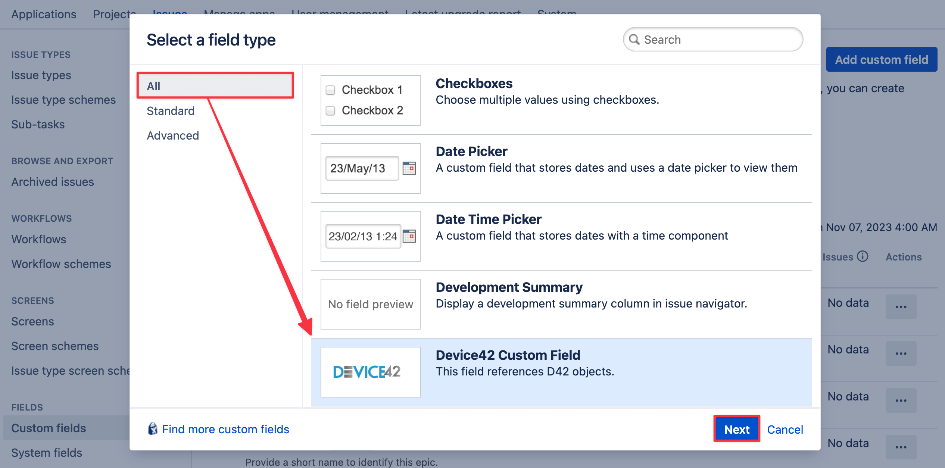Screen dimensions: 945x468
Task: Check Checkbox 1 in the Checkboxes preview
Action: pos(330,90)
